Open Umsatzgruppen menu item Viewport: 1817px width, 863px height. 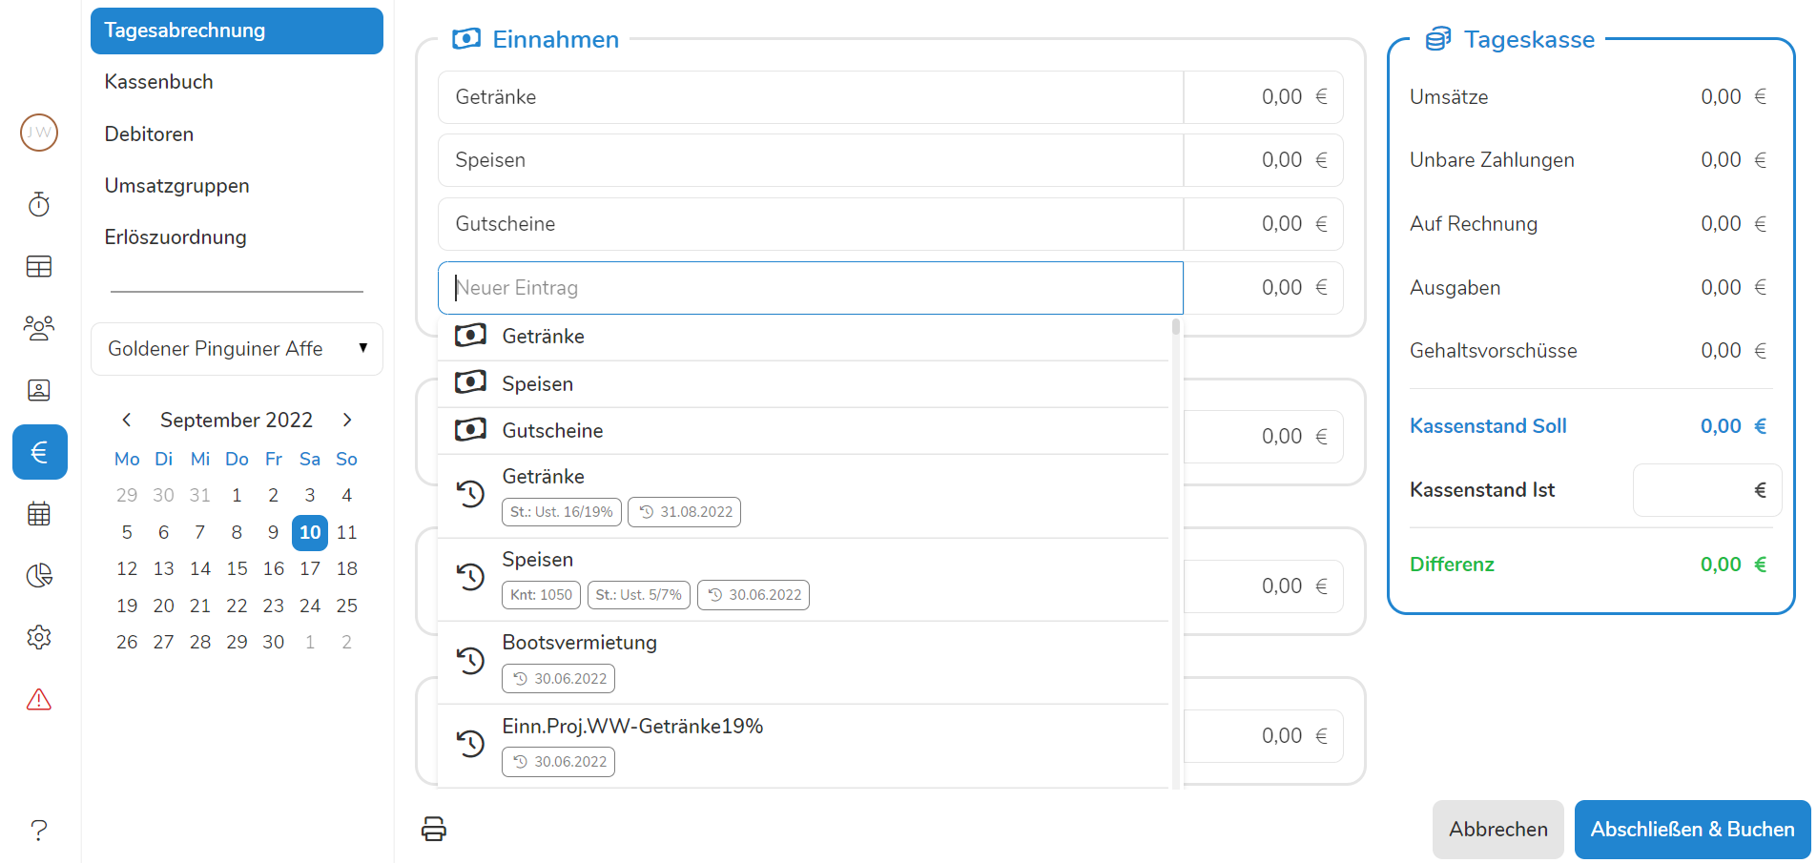tap(177, 186)
